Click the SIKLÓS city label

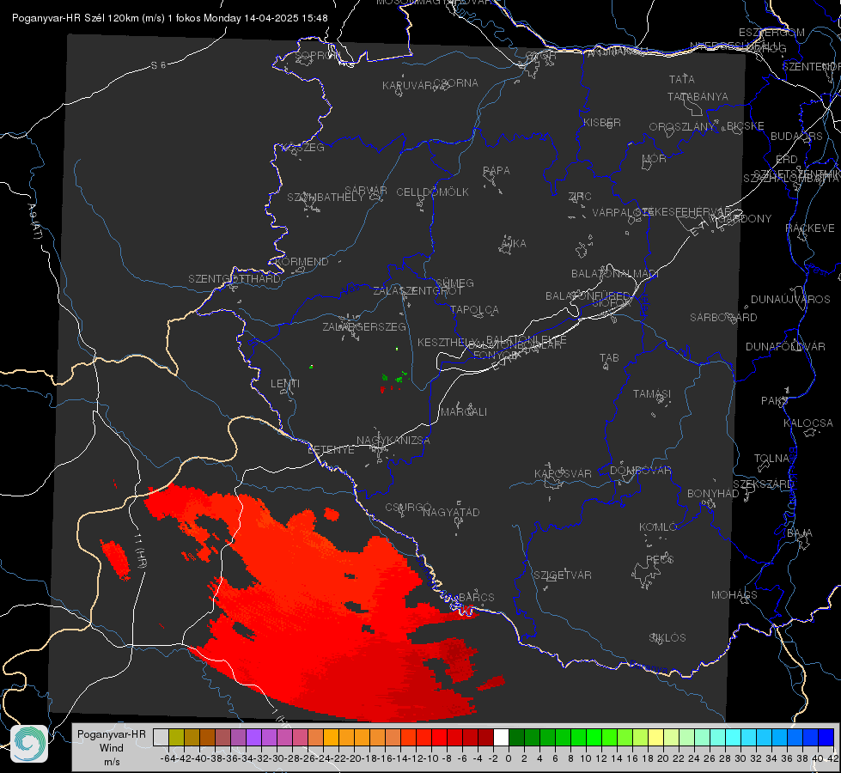pyautogui.click(x=667, y=638)
